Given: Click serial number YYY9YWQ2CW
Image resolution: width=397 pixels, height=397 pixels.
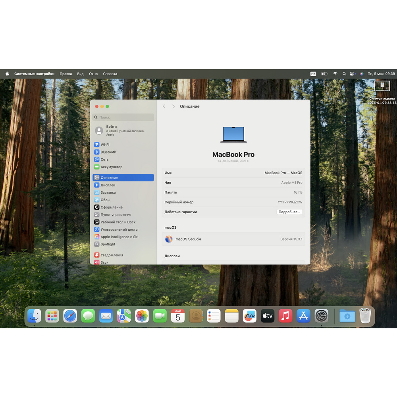Looking at the screenshot, I should 290,202.
